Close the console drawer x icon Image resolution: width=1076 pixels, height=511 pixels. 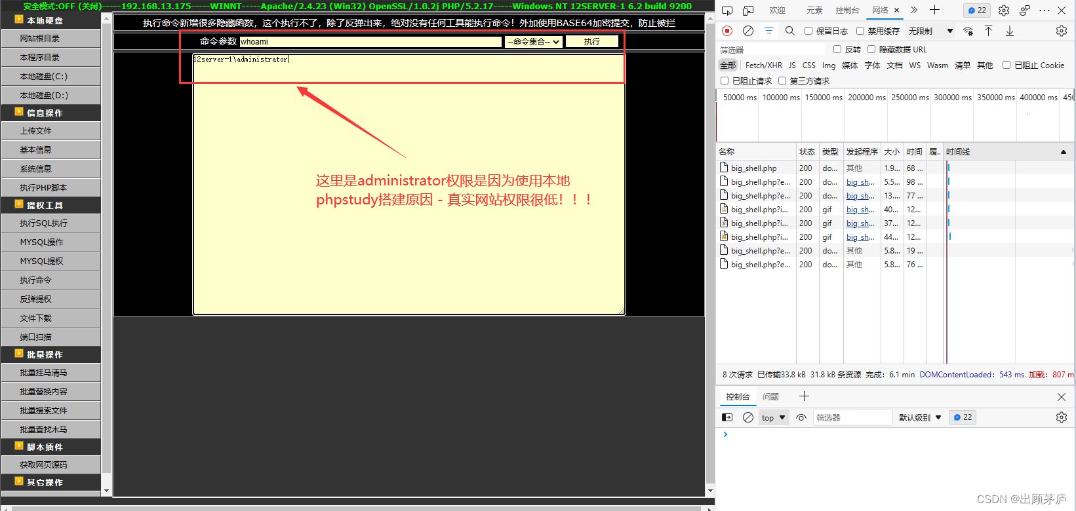tap(1062, 397)
